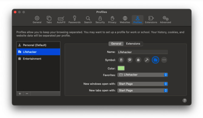Add a new profile with plus button

tap(20, 94)
